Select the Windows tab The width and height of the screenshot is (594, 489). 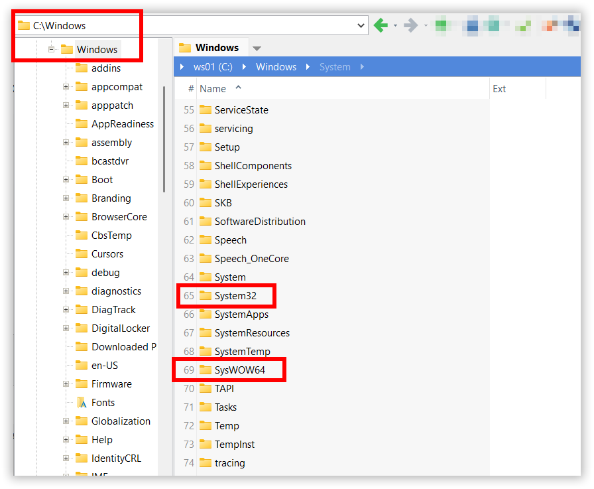click(x=211, y=47)
